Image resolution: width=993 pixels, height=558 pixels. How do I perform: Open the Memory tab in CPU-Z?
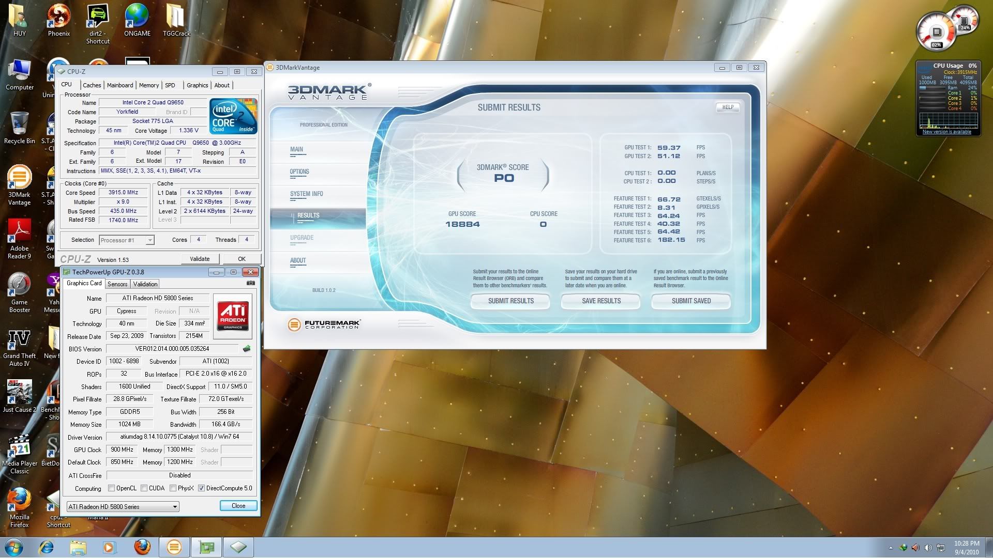(149, 85)
